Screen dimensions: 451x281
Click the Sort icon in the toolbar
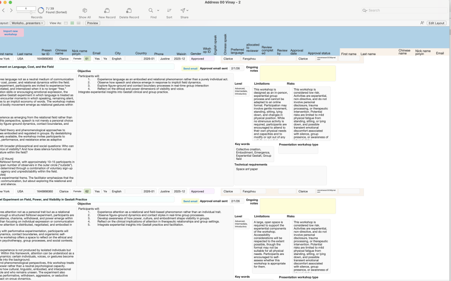tap(169, 10)
